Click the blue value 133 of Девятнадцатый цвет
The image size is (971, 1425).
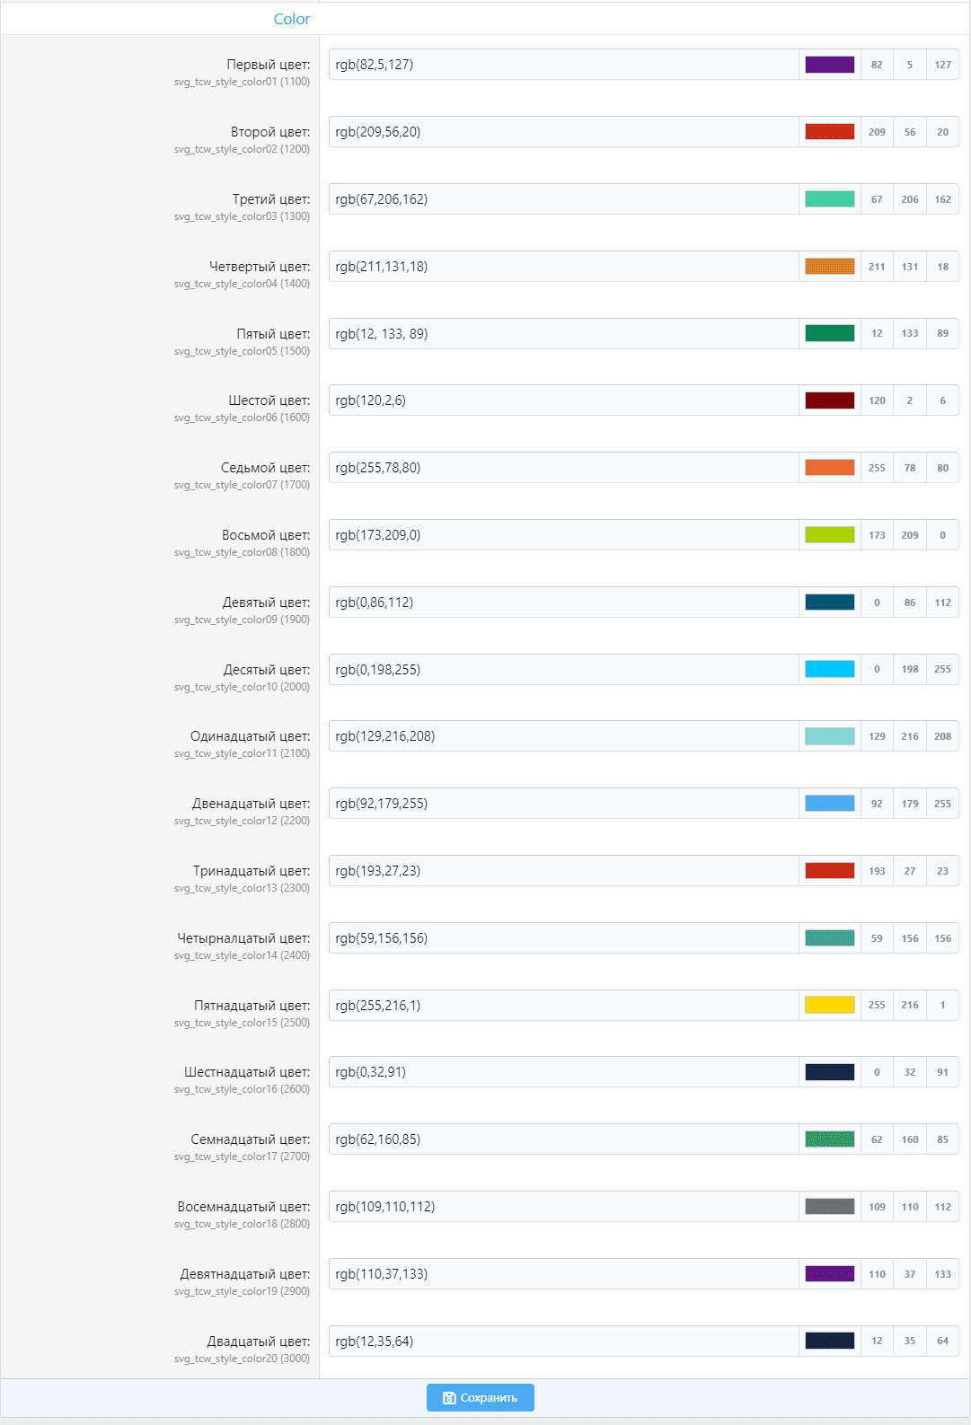coord(942,1273)
